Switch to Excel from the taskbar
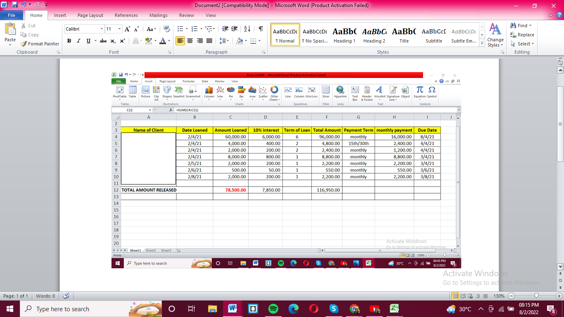564x317 pixels. [x=395, y=309]
